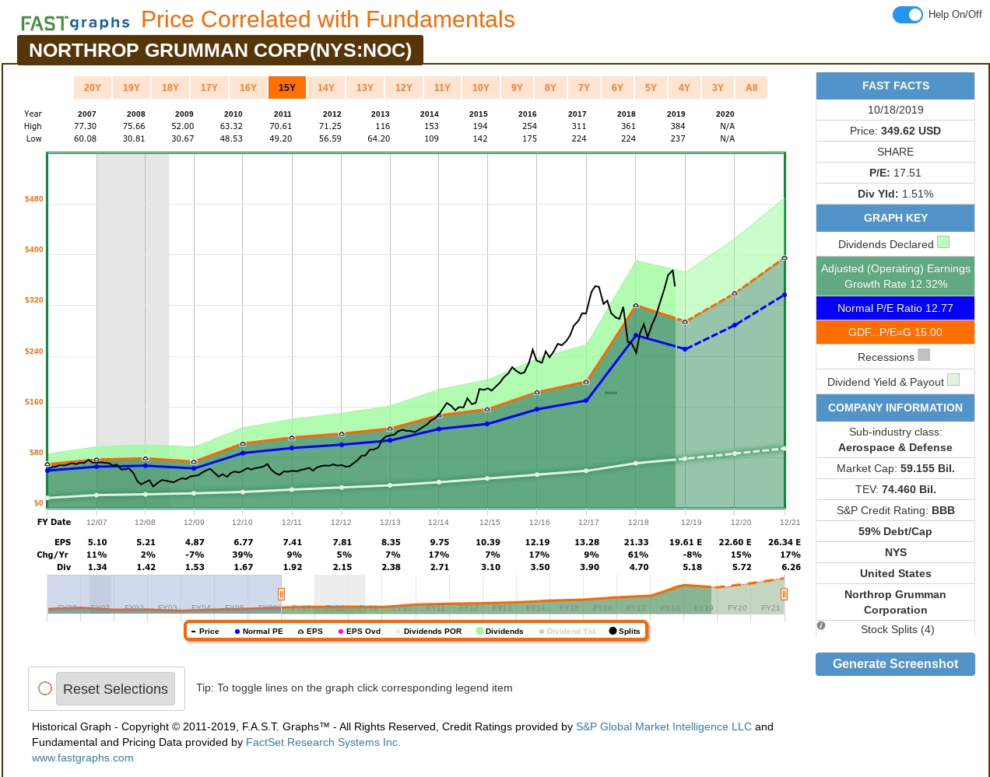Screen dimensions: 990x777
Task: Open the 3Y range tab
Action: [x=718, y=88]
